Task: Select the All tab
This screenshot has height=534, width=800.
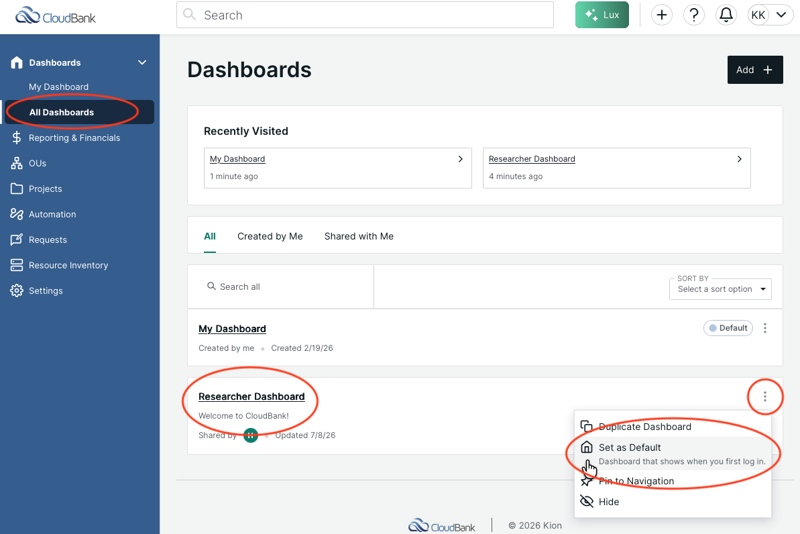Action: [x=210, y=236]
